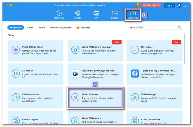Click the orange Favorites star icon
193x127 pixels.
click(x=78, y=28)
